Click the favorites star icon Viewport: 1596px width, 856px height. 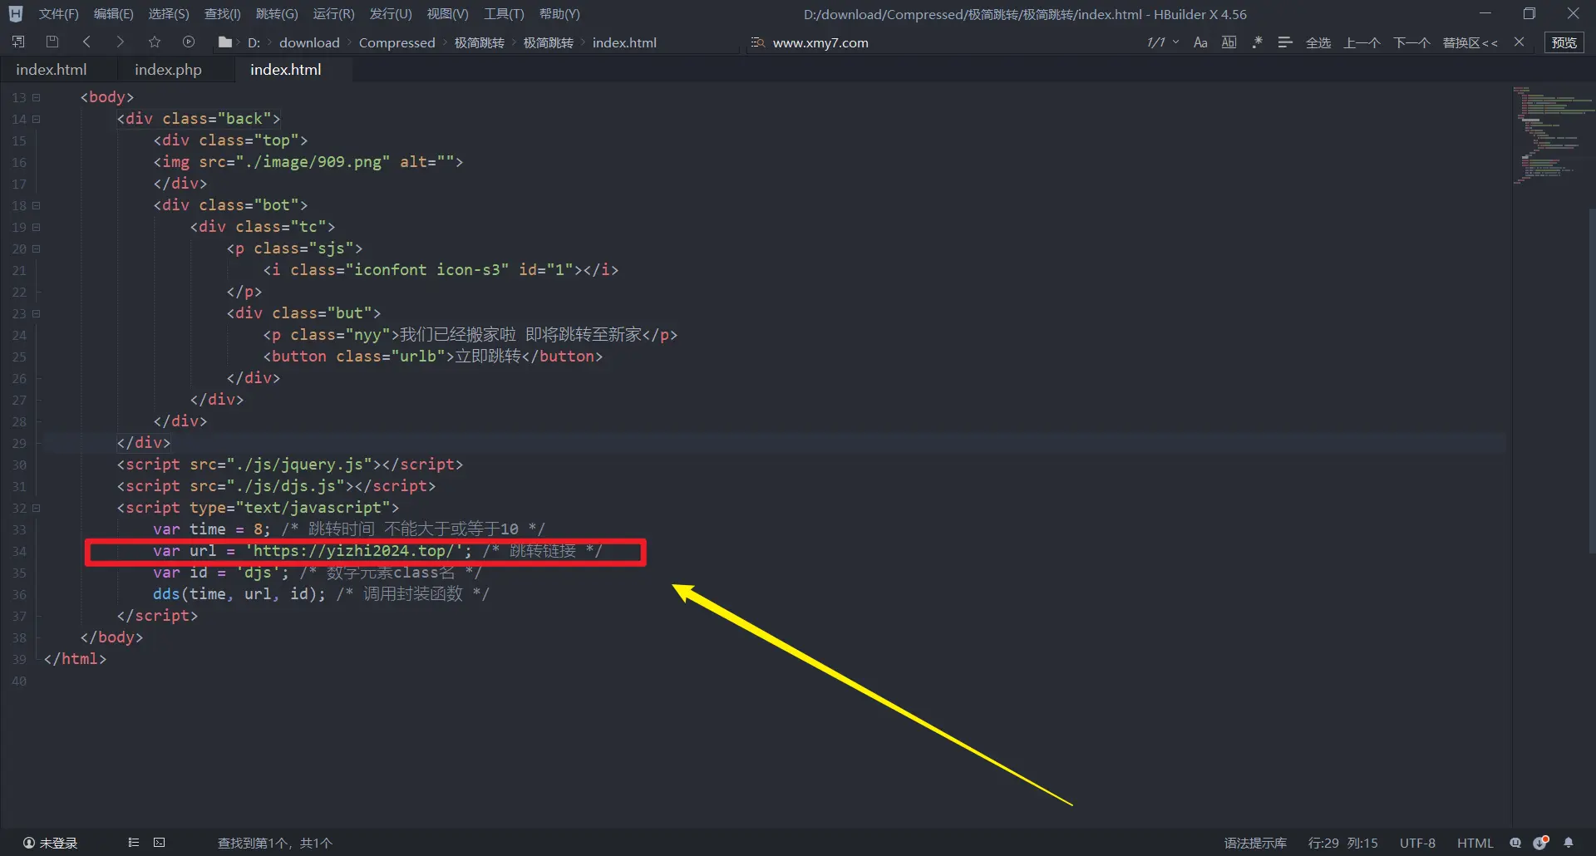click(x=155, y=42)
